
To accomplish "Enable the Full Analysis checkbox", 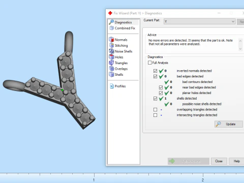I will click(149, 63).
